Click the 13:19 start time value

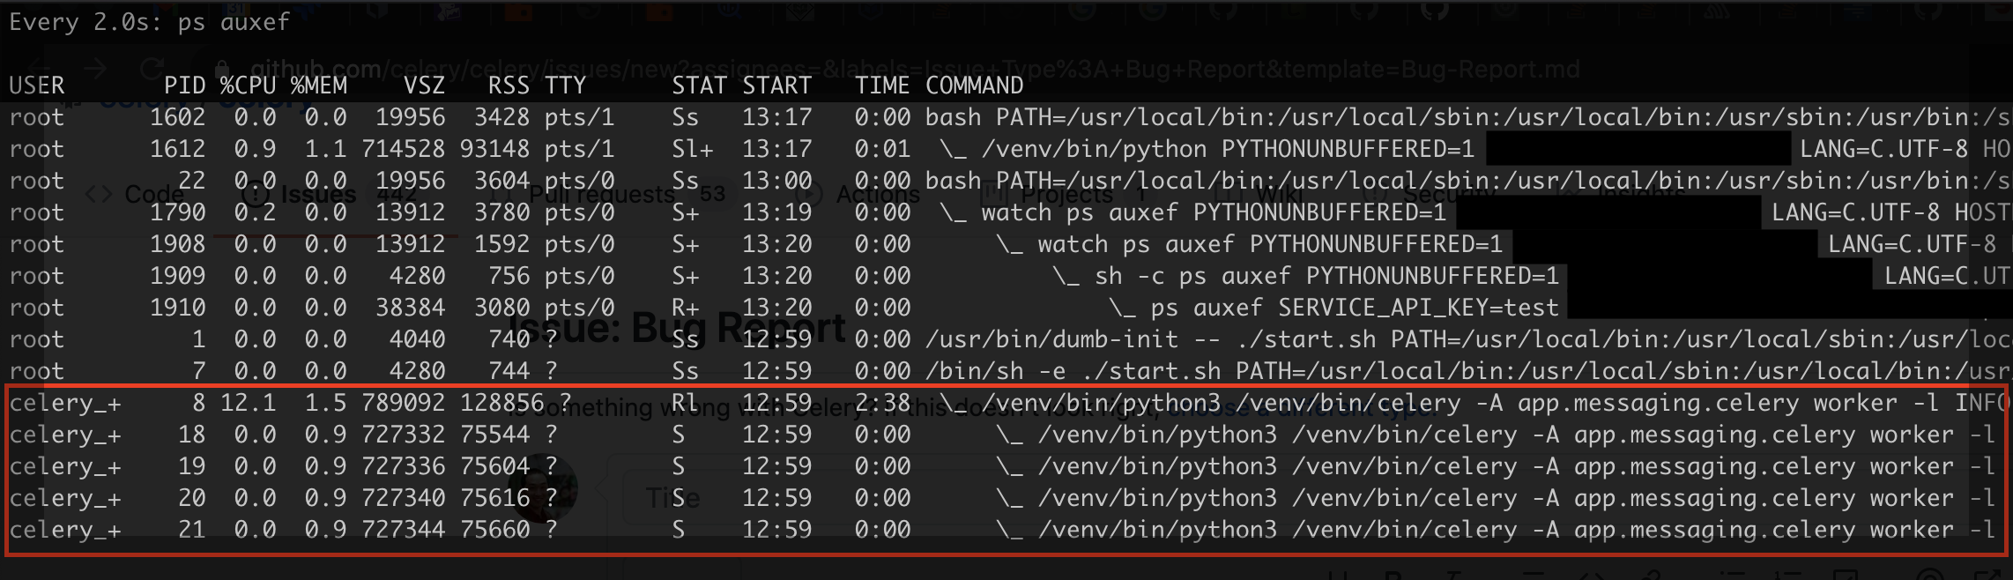click(x=776, y=212)
